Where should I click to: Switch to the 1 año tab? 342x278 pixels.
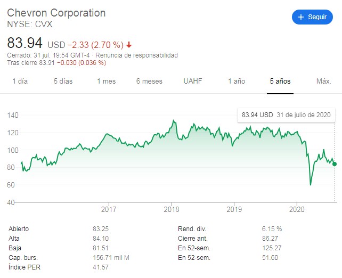[x=237, y=81]
